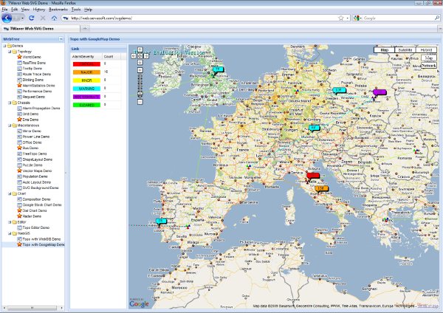The image size is (443, 313).
Task: Click the cyan alarm bubble near Dresden
Action: pyautogui.click(x=339, y=90)
